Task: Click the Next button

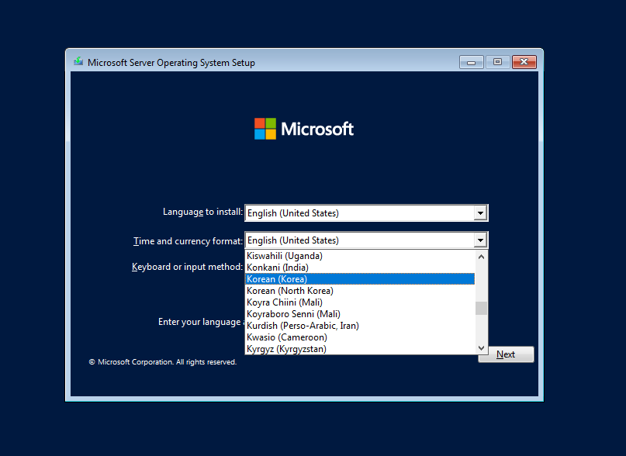Action: [x=506, y=354]
